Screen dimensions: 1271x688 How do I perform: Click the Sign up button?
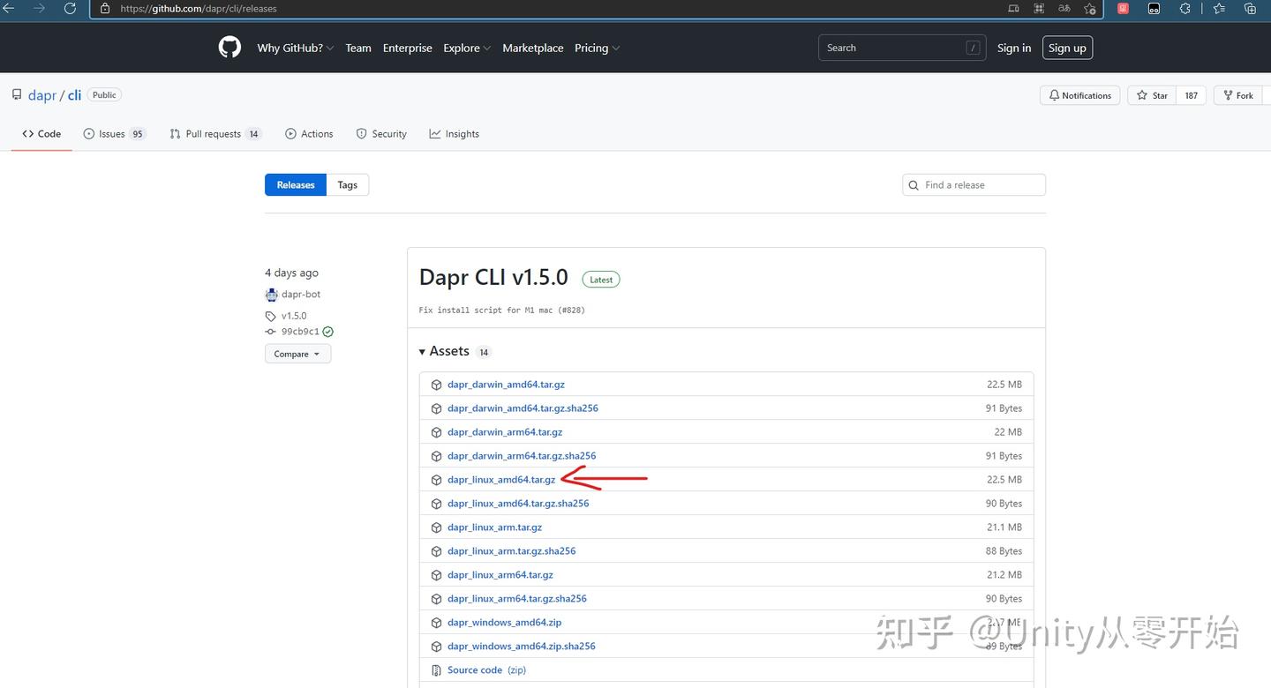[1067, 48]
